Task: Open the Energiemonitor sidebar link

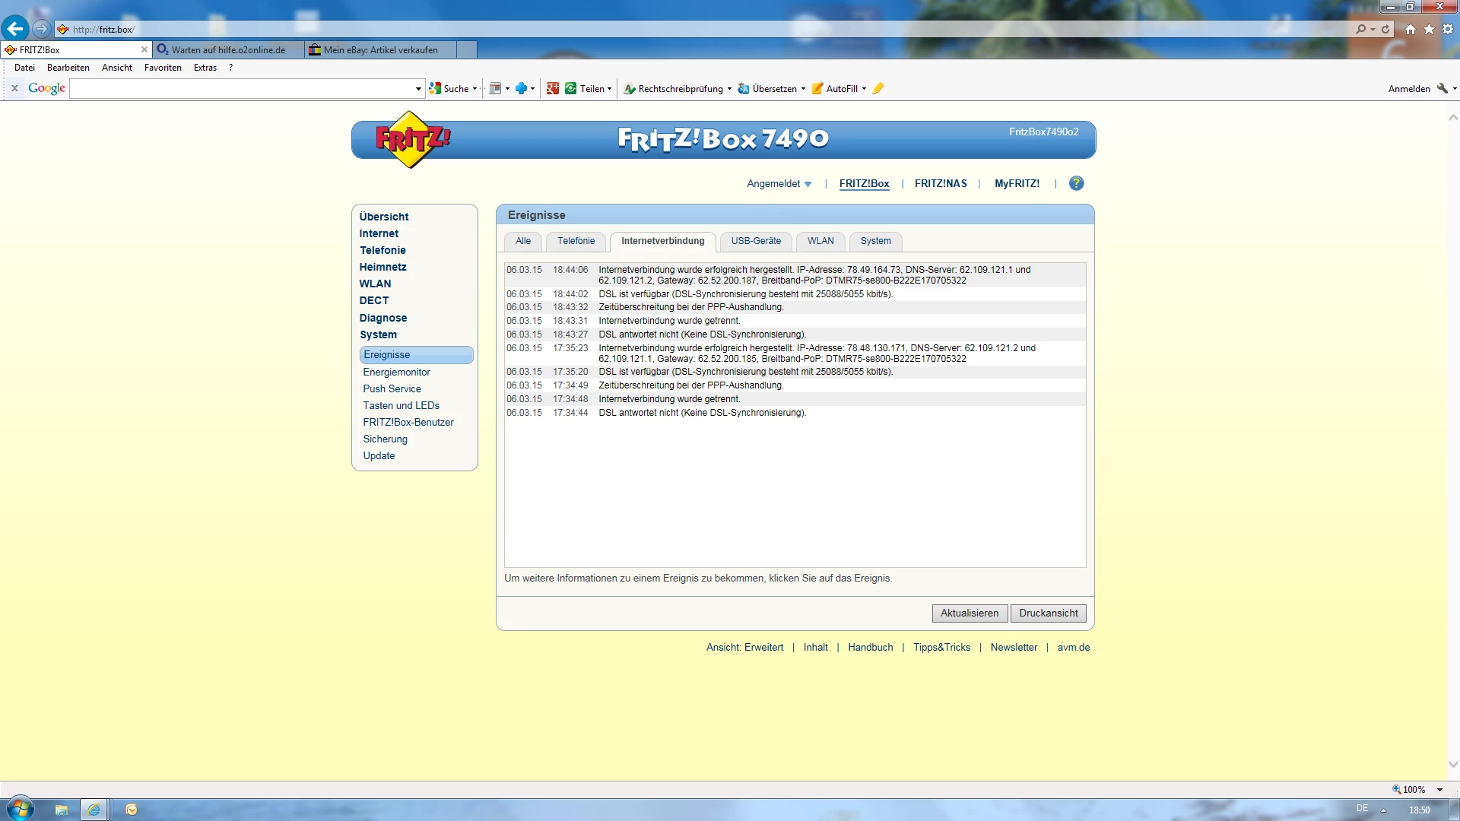Action: click(396, 372)
